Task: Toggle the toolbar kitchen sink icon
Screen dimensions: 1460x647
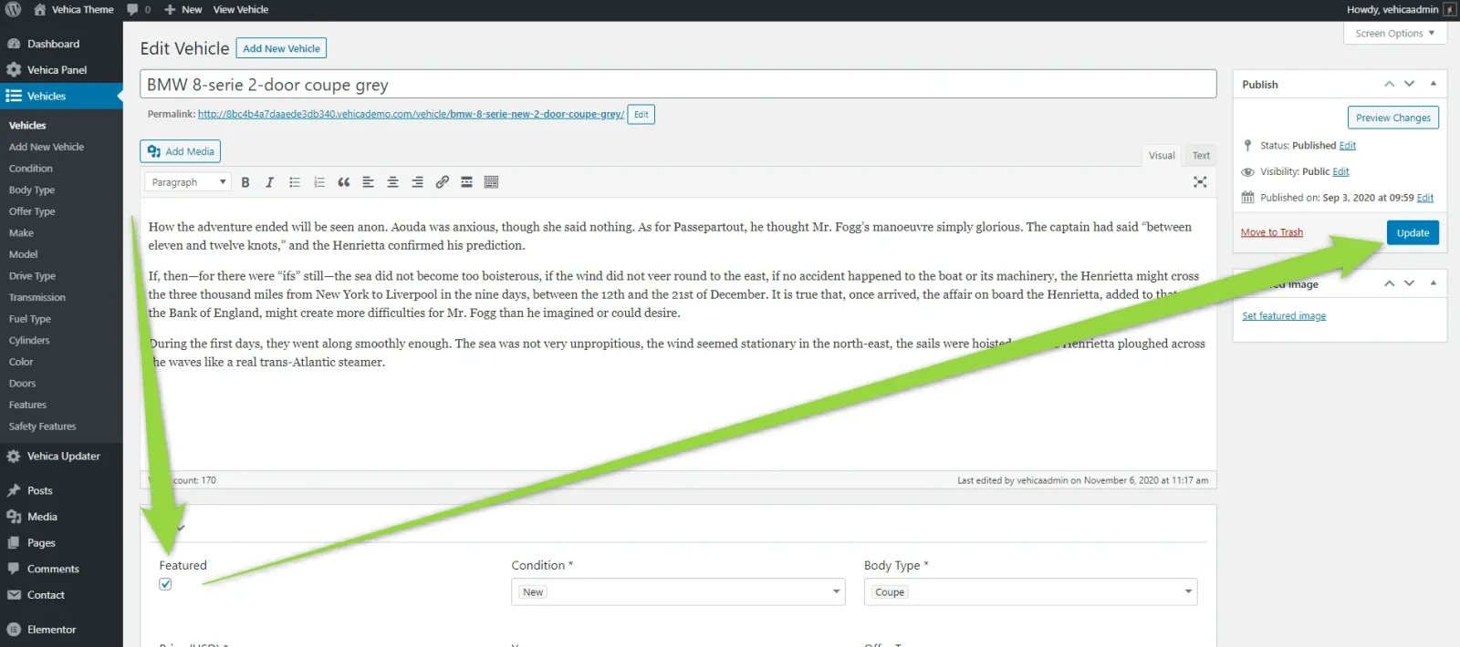Action: click(x=492, y=182)
